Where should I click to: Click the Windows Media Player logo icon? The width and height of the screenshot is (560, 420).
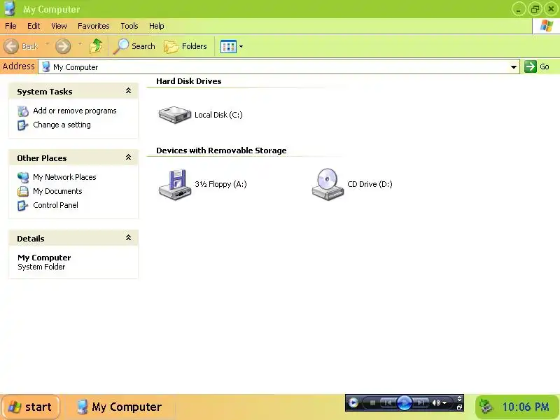click(x=353, y=402)
